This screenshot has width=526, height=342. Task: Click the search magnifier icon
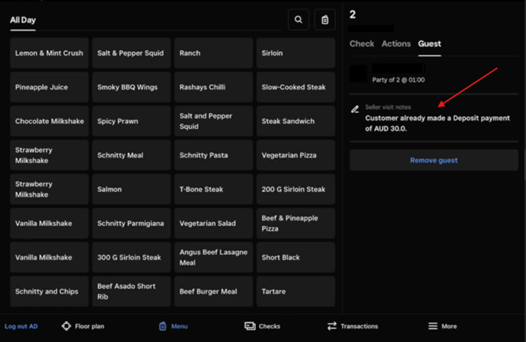pos(298,20)
